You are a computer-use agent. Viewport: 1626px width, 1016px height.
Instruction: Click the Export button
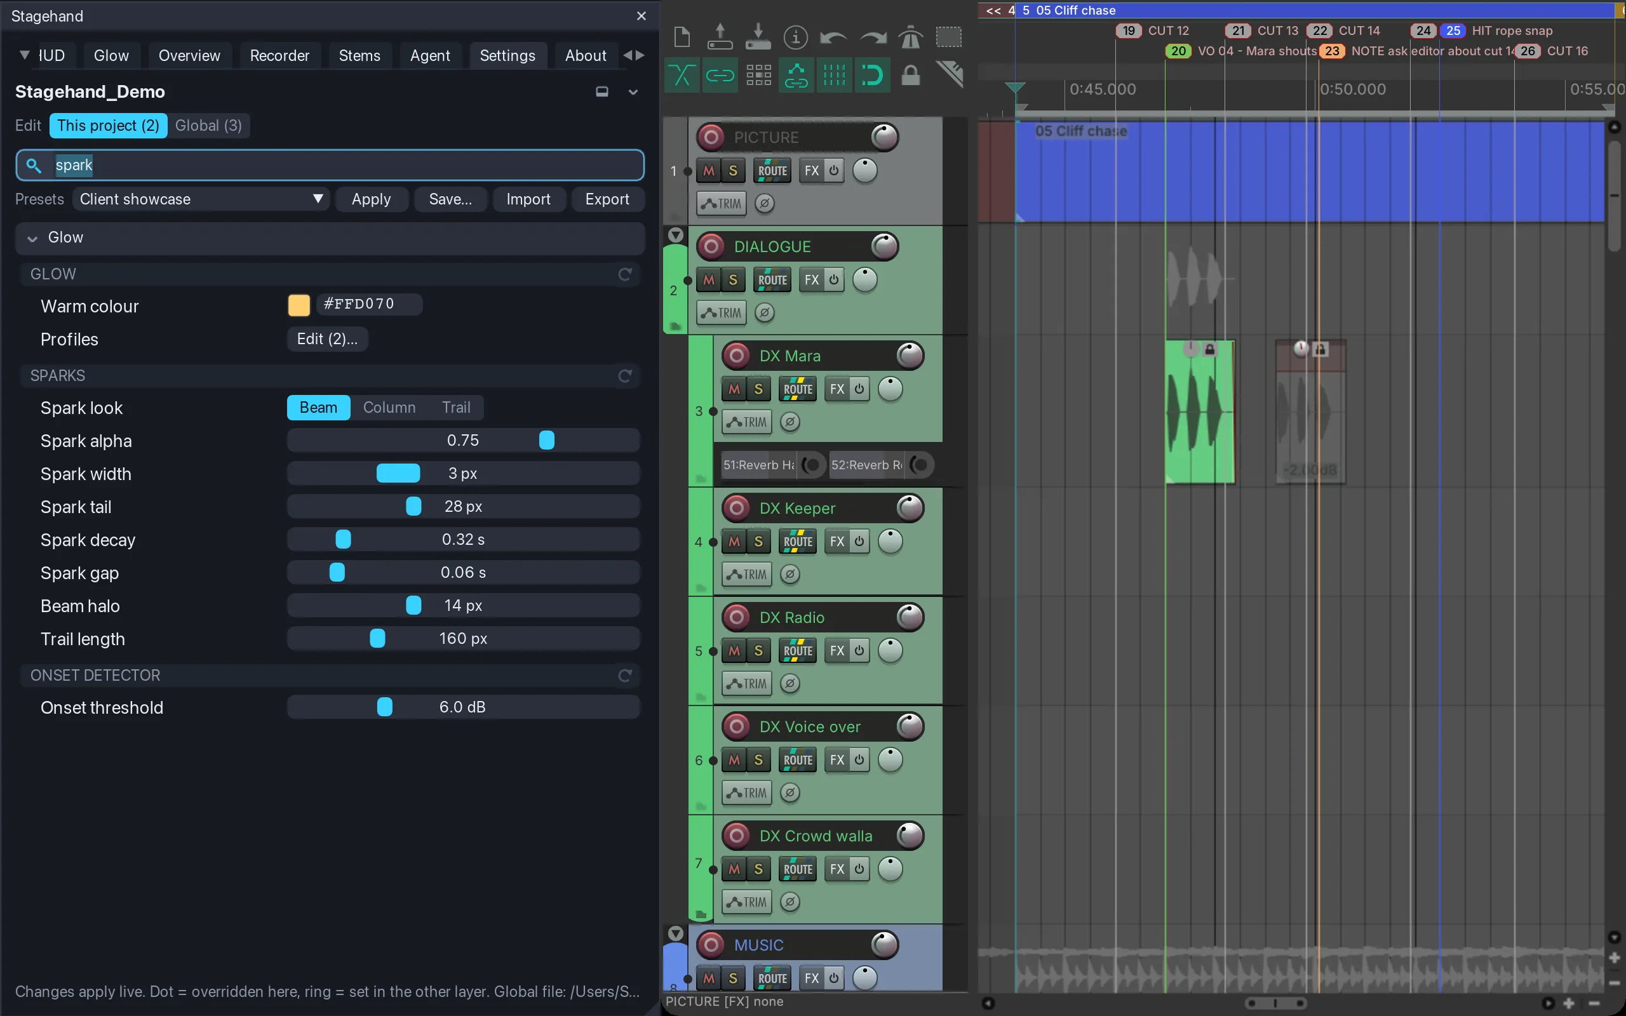[x=607, y=199]
